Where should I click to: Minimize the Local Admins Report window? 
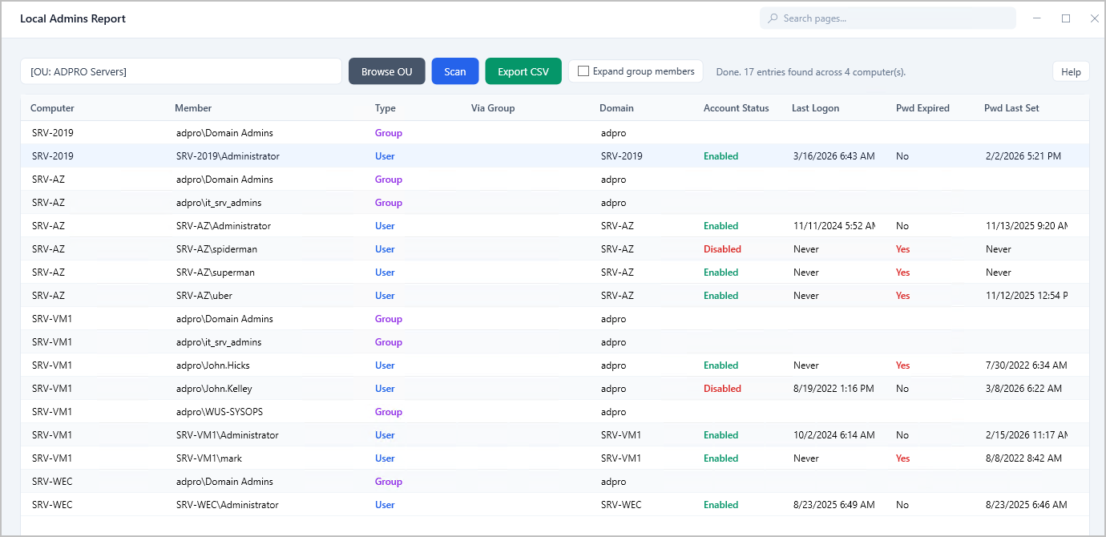(x=1037, y=18)
